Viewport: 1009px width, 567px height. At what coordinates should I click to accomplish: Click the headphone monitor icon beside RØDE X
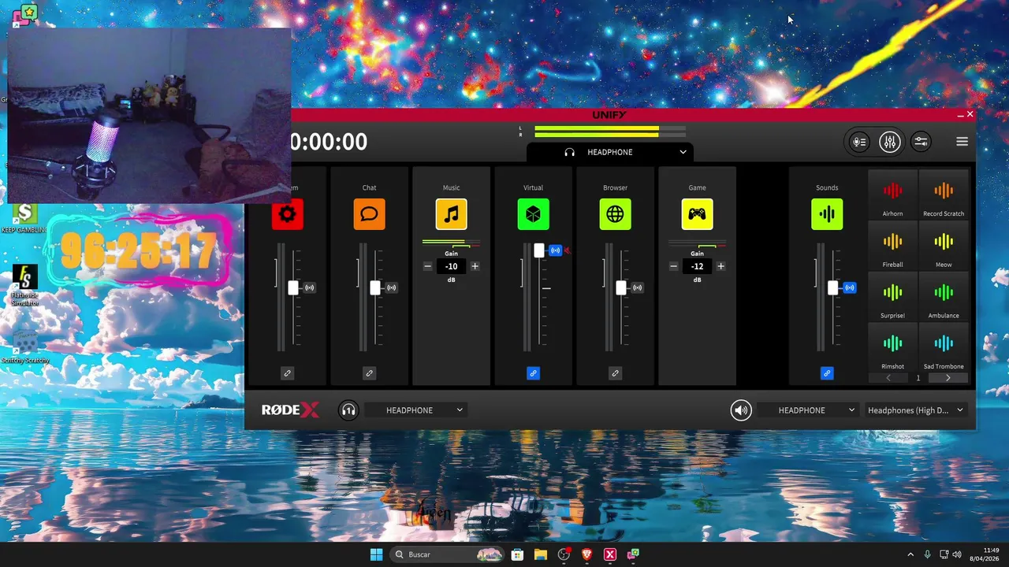click(348, 410)
